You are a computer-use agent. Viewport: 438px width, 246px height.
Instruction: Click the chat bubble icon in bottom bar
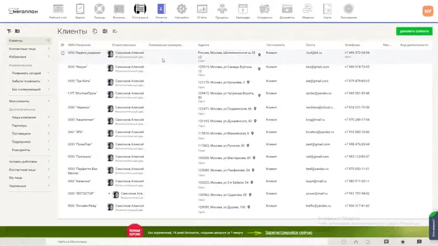point(387,242)
